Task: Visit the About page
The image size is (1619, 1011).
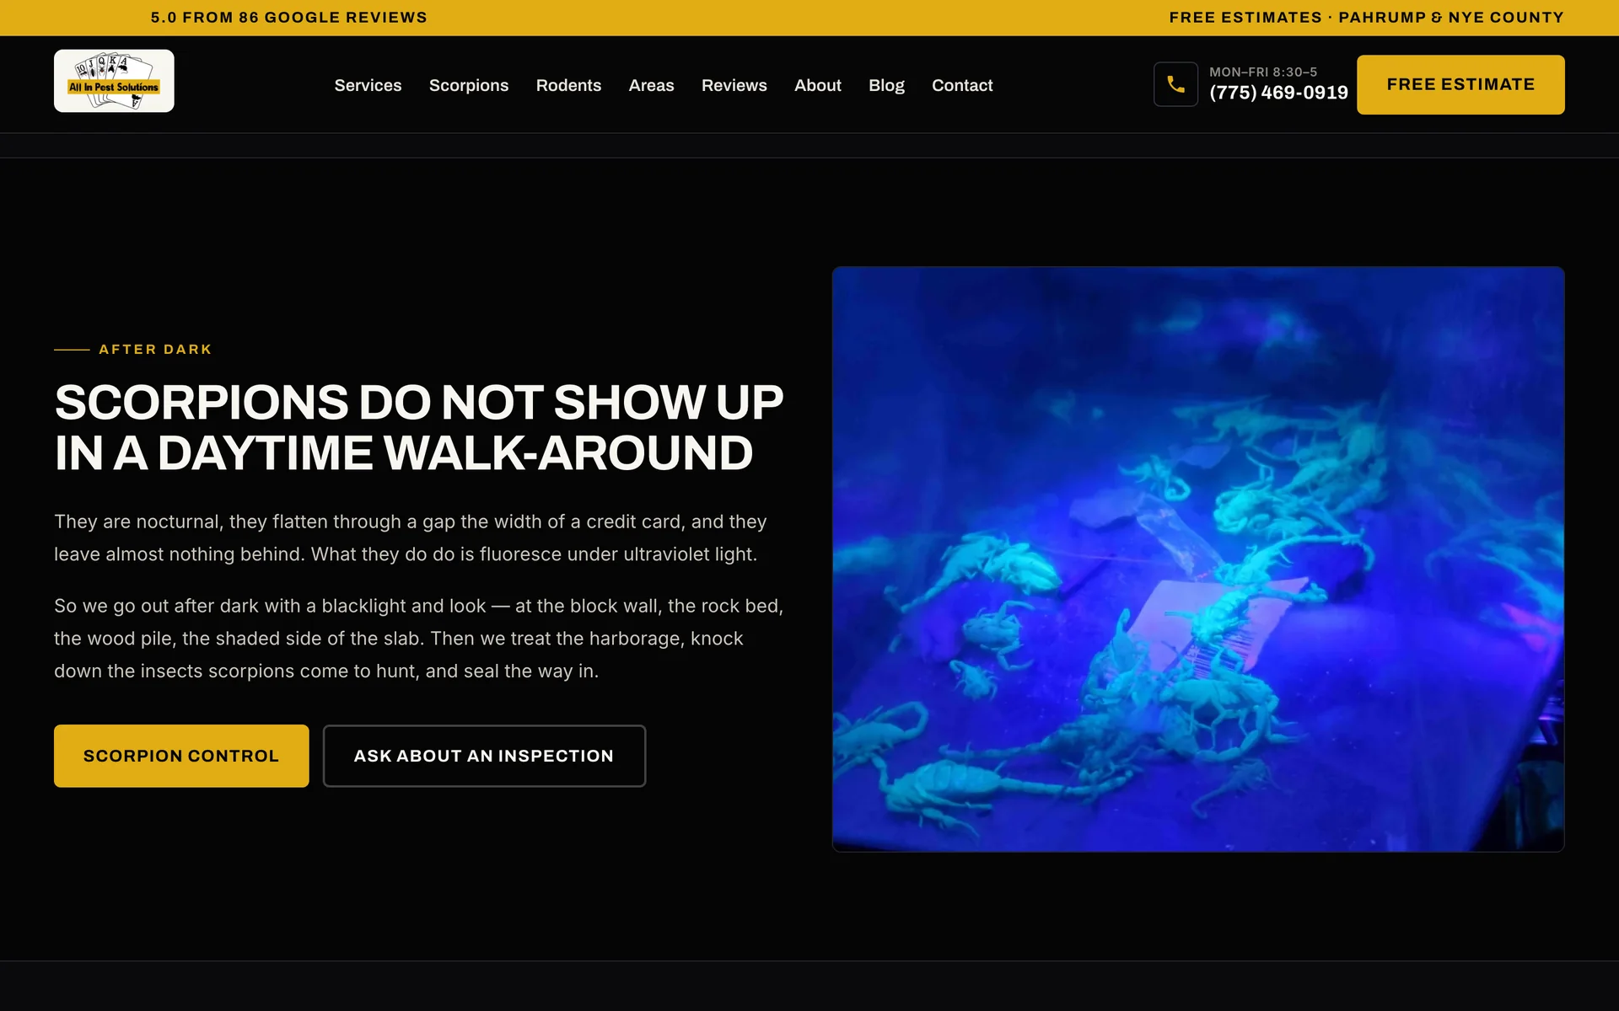Action: 817,85
